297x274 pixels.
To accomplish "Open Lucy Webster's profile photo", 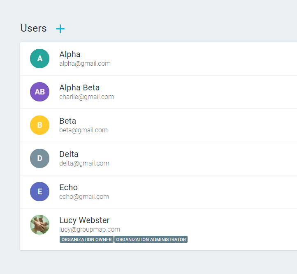I will click(40, 225).
